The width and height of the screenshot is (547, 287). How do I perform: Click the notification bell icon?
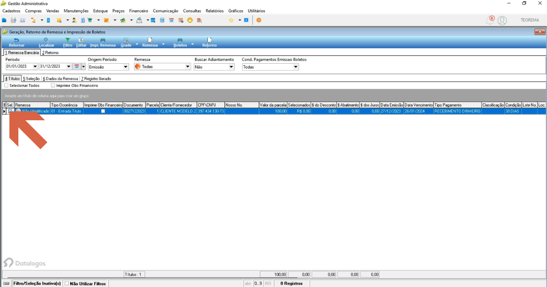click(490, 20)
